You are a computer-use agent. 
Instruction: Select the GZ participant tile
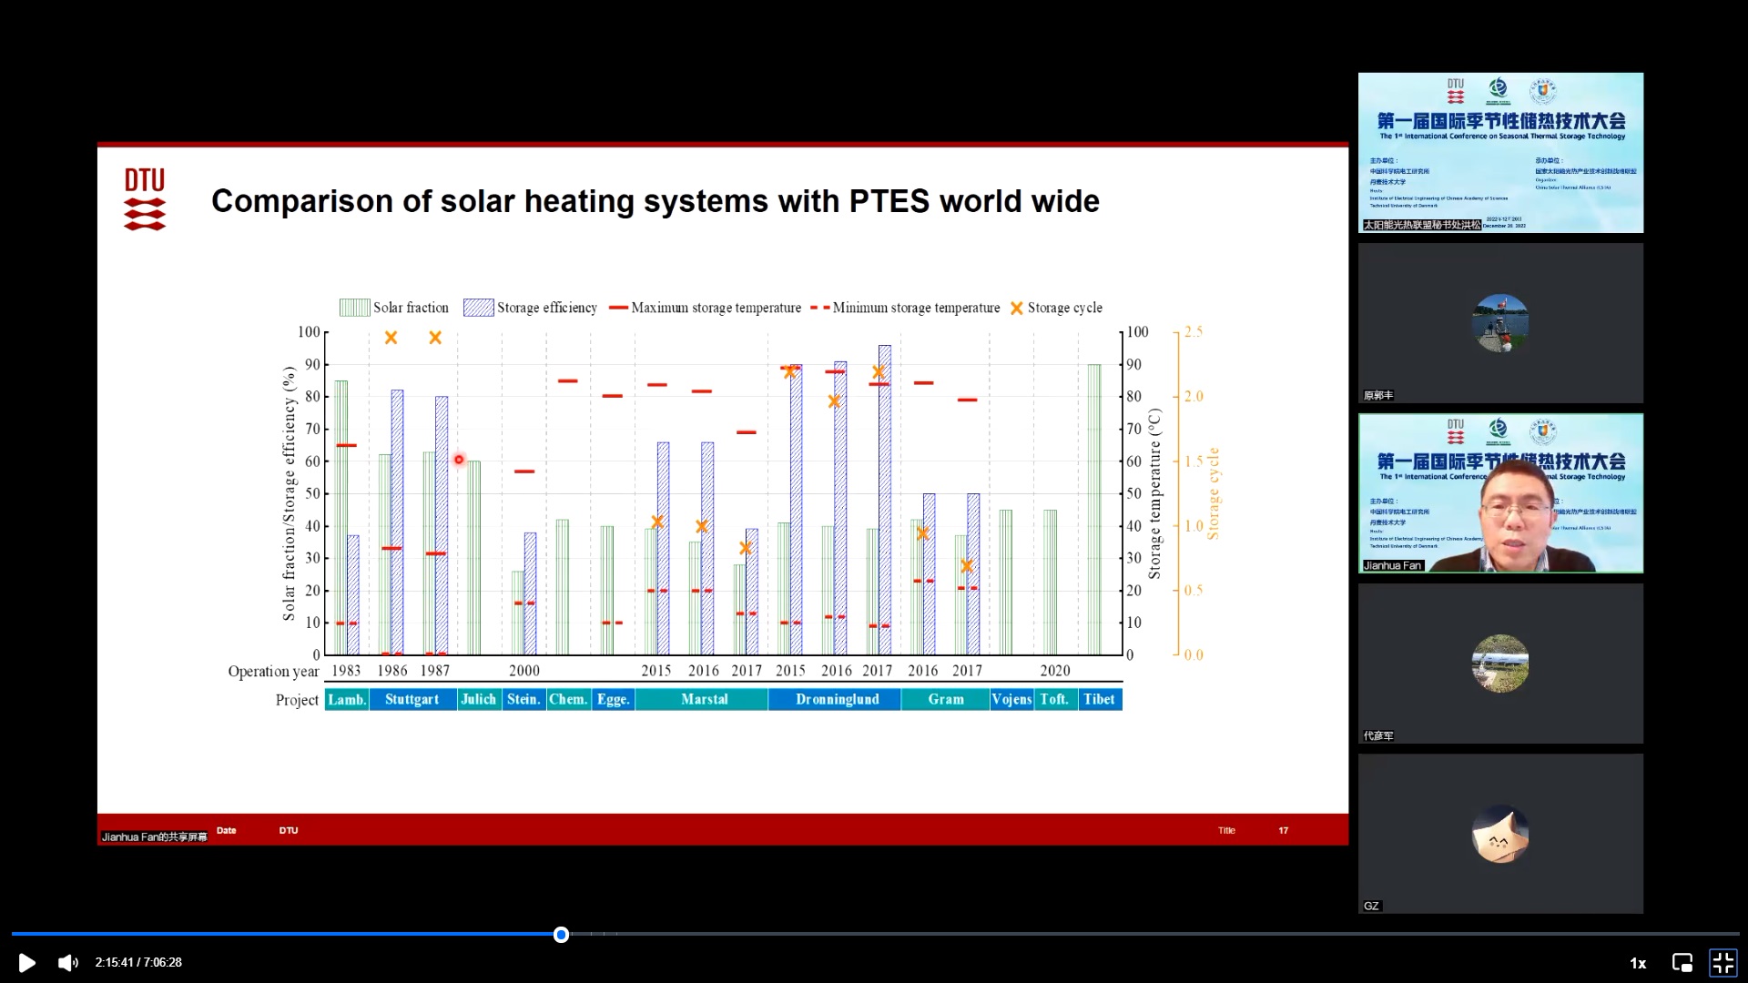pyautogui.click(x=1500, y=834)
